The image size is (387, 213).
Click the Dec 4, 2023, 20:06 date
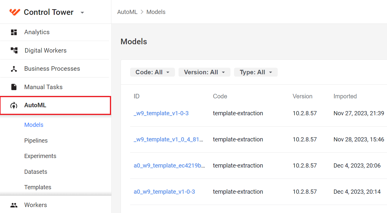coord(357,165)
